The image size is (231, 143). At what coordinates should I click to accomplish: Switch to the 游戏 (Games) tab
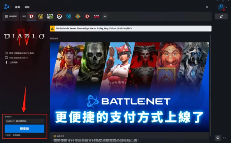click(x=17, y=7)
